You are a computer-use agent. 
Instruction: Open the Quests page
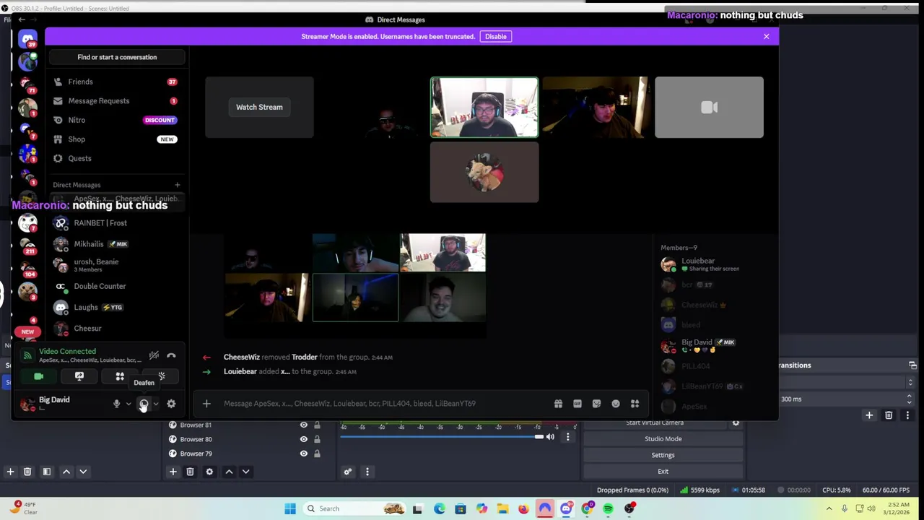(x=115, y=158)
